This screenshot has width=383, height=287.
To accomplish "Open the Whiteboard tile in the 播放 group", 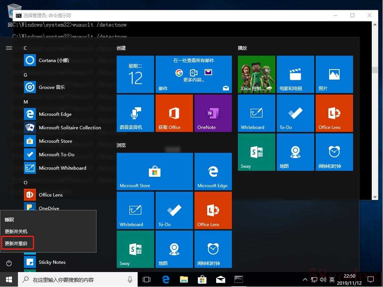I will (x=257, y=113).
